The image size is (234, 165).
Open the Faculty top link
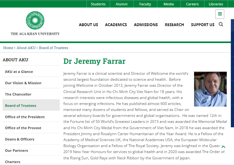click(145, 4)
